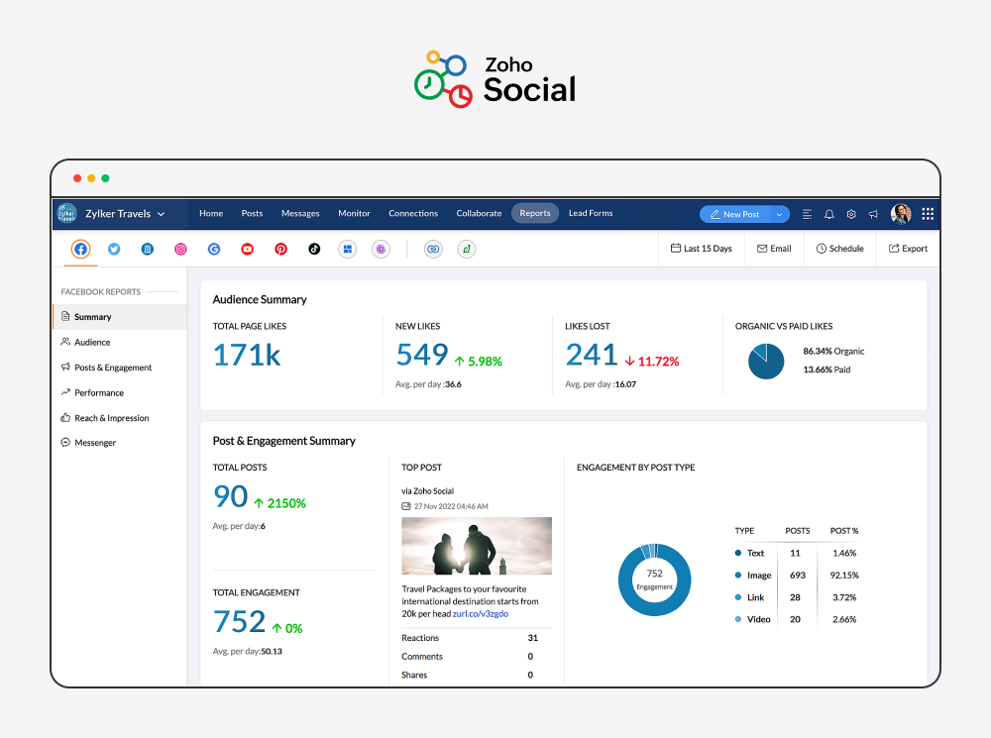Open settings gear in top bar
991x738 pixels.
(851, 214)
